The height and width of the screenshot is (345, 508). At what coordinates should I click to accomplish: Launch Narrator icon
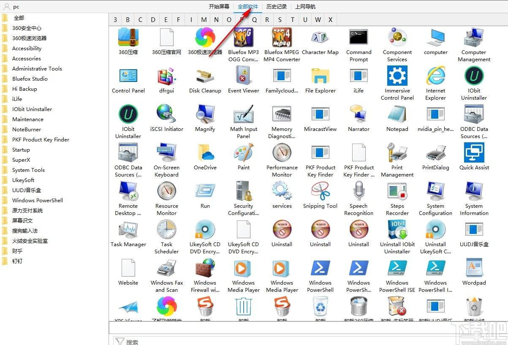[359, 114]
